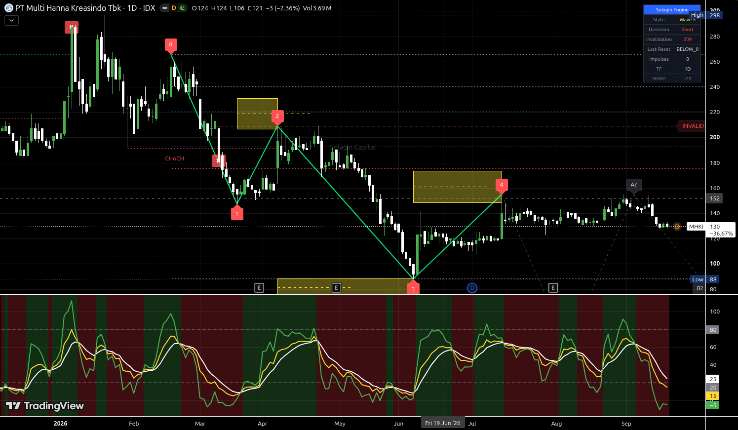Click the CHoCH label
Image resolution: width=738 pixels, height=430 pixels.
coord(174,158)
